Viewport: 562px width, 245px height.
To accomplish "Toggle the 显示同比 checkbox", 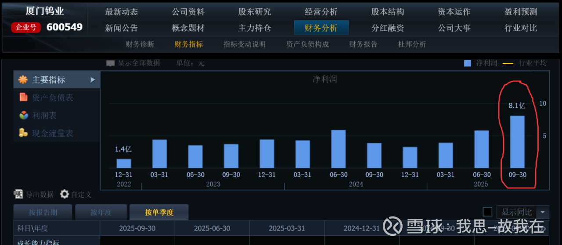I will click(487, 212).
